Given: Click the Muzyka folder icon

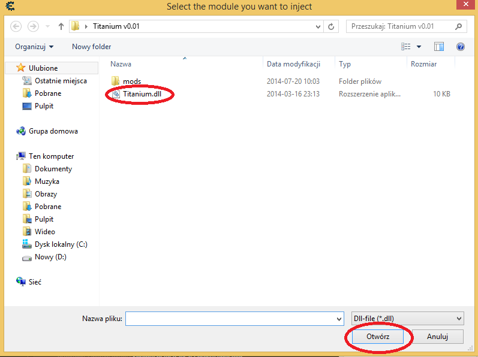Looking at the screenshot, I should click(x=27, y=181).
